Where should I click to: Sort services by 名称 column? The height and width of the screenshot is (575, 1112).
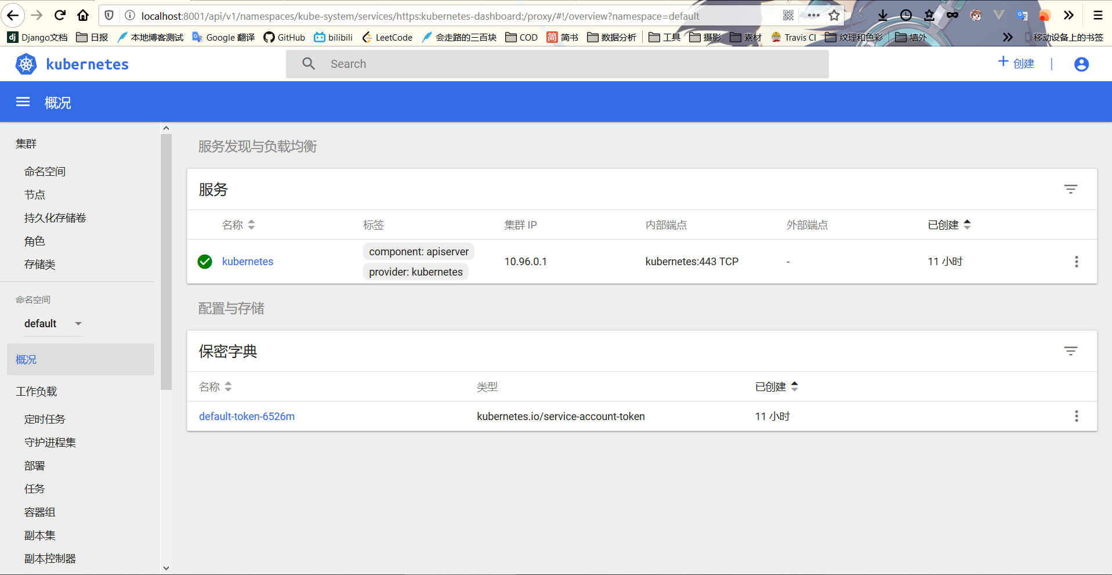(238, 225)
